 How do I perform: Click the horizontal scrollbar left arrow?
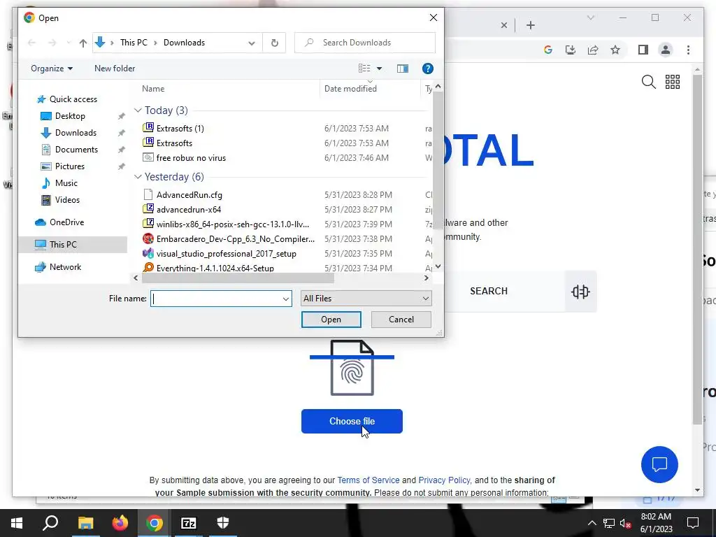tap(136, 278)
